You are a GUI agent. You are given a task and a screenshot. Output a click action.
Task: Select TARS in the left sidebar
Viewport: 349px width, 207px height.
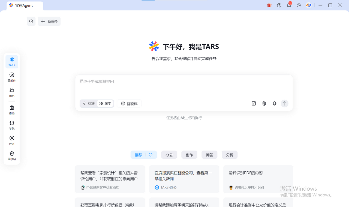(12, 62)
